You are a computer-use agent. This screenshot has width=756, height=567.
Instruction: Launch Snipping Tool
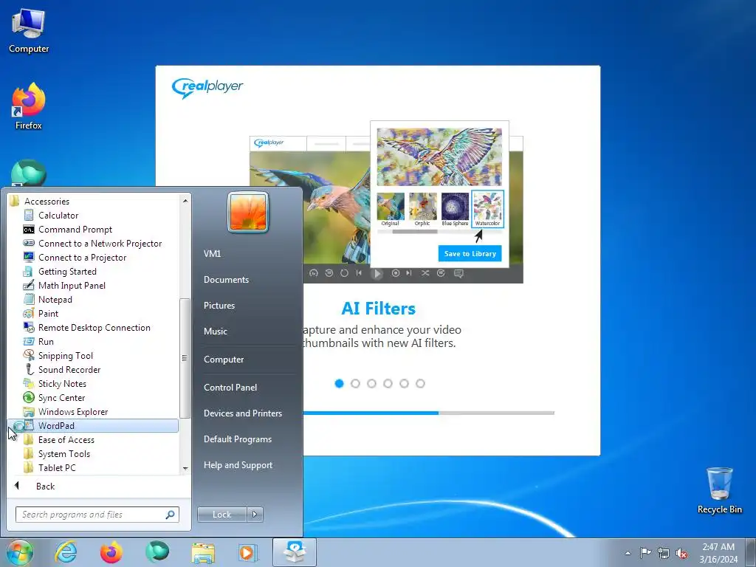click(65, 355)
